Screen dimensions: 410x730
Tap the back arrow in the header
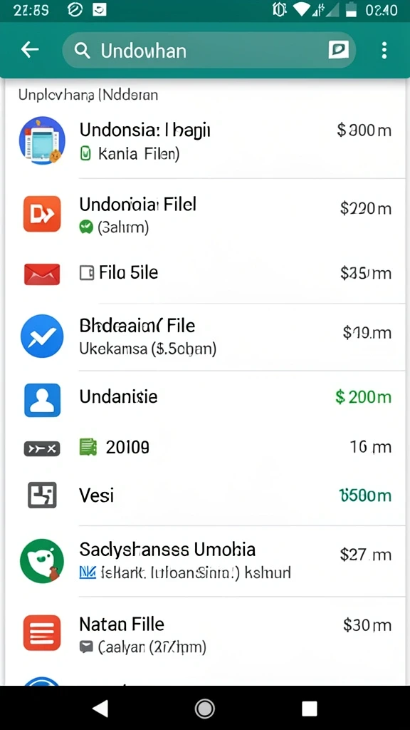tap(30, 49)
